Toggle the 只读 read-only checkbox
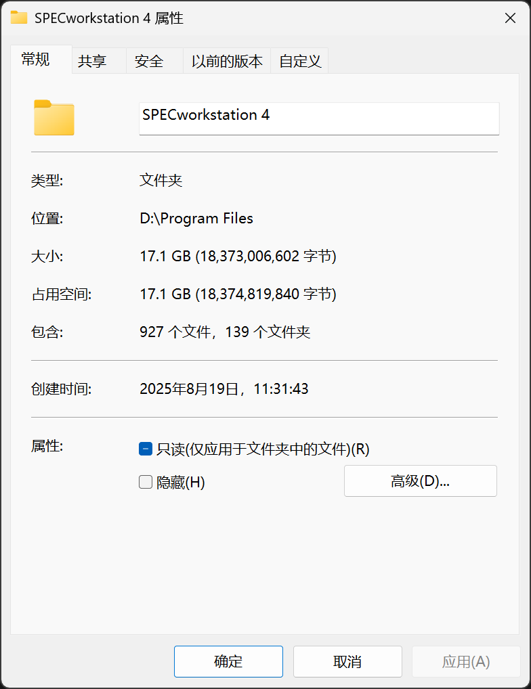Screen dimensions: 531x689 tap(146, 449)
